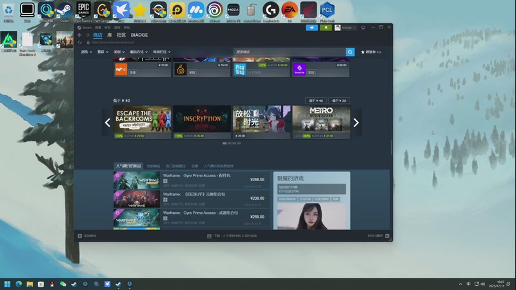Viewport: 516px width, 290px height.
Task: Reload the store page with refresh icon
Action: [79, 43]
